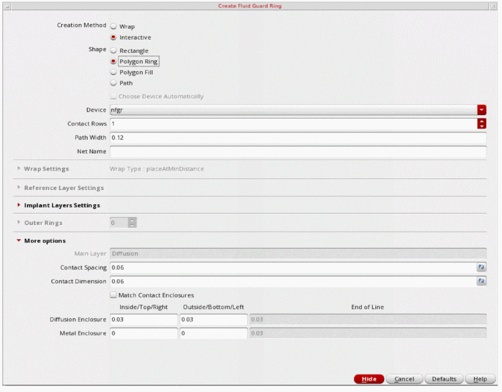Image resolution: width=502 pixels, height=392 pixels.
Task: Select the Path shape option
Action: pyautogui.click(x=113, y=83)
